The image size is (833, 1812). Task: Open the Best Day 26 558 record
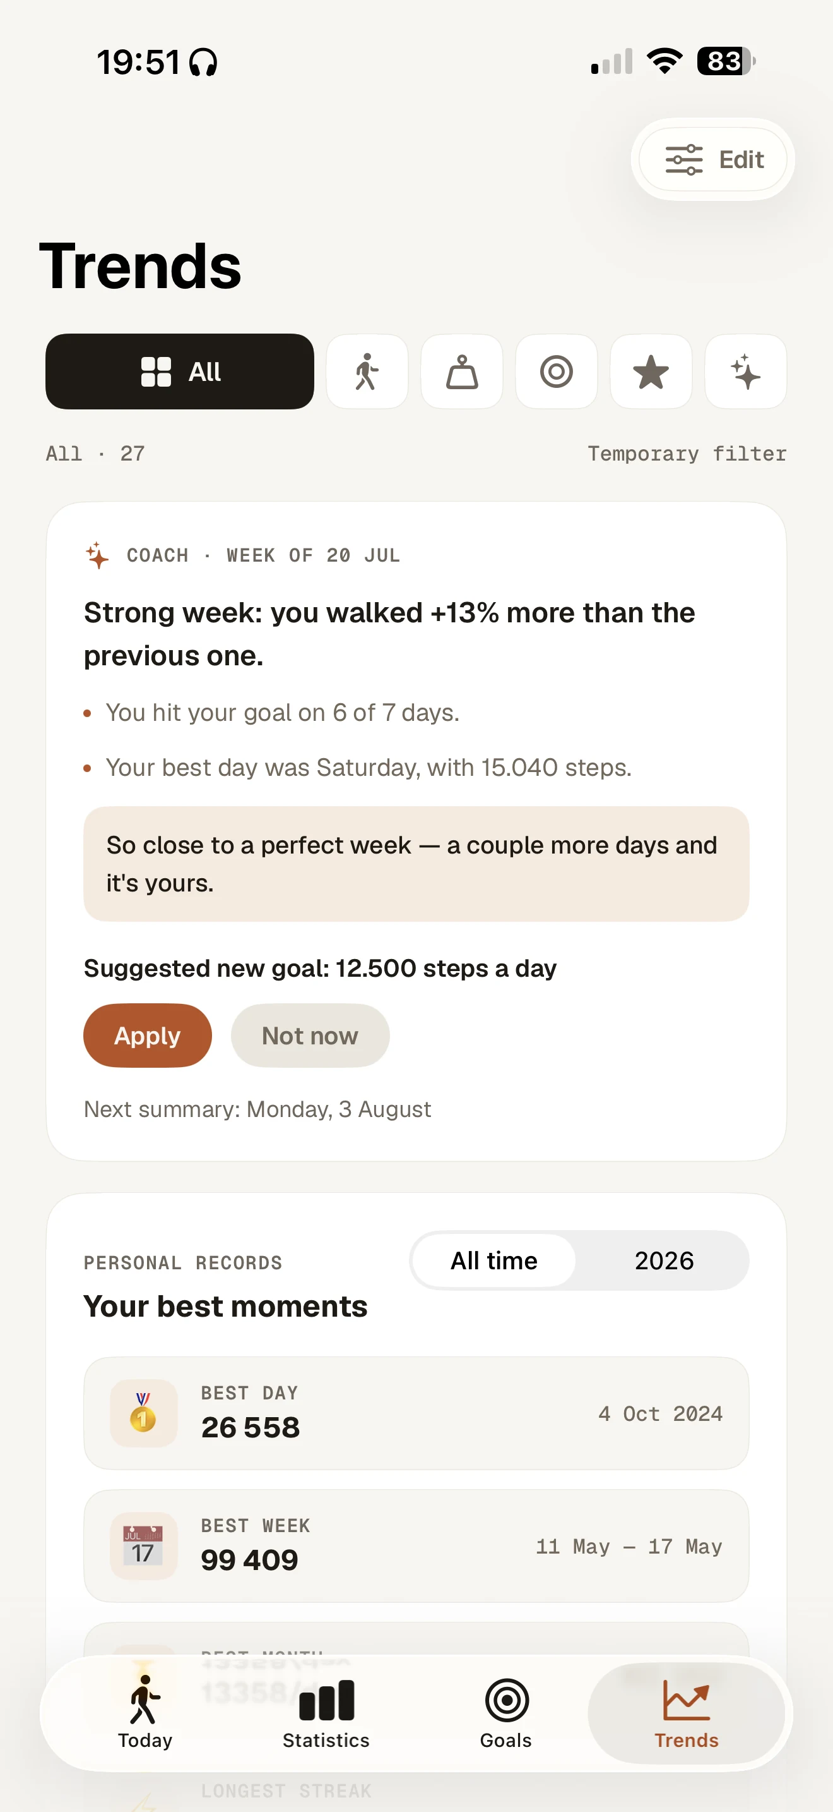(x=416, y=1413)
